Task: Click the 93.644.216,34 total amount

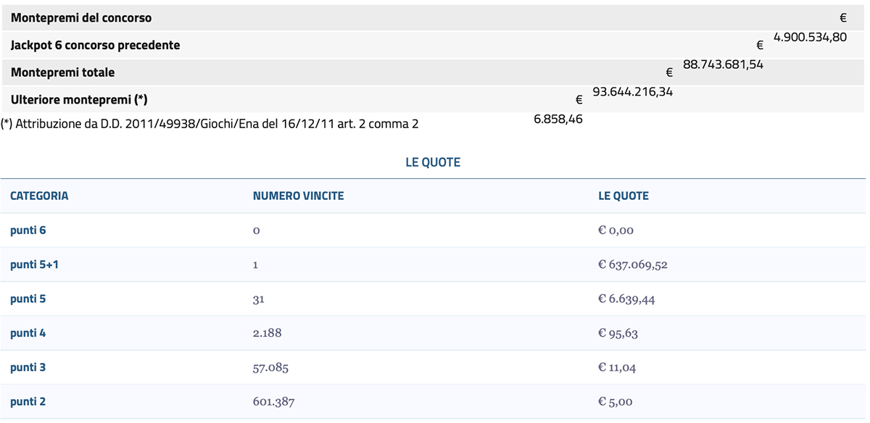Action: 632,92
